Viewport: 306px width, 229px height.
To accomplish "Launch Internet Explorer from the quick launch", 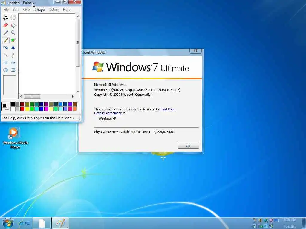I will 21,223.
